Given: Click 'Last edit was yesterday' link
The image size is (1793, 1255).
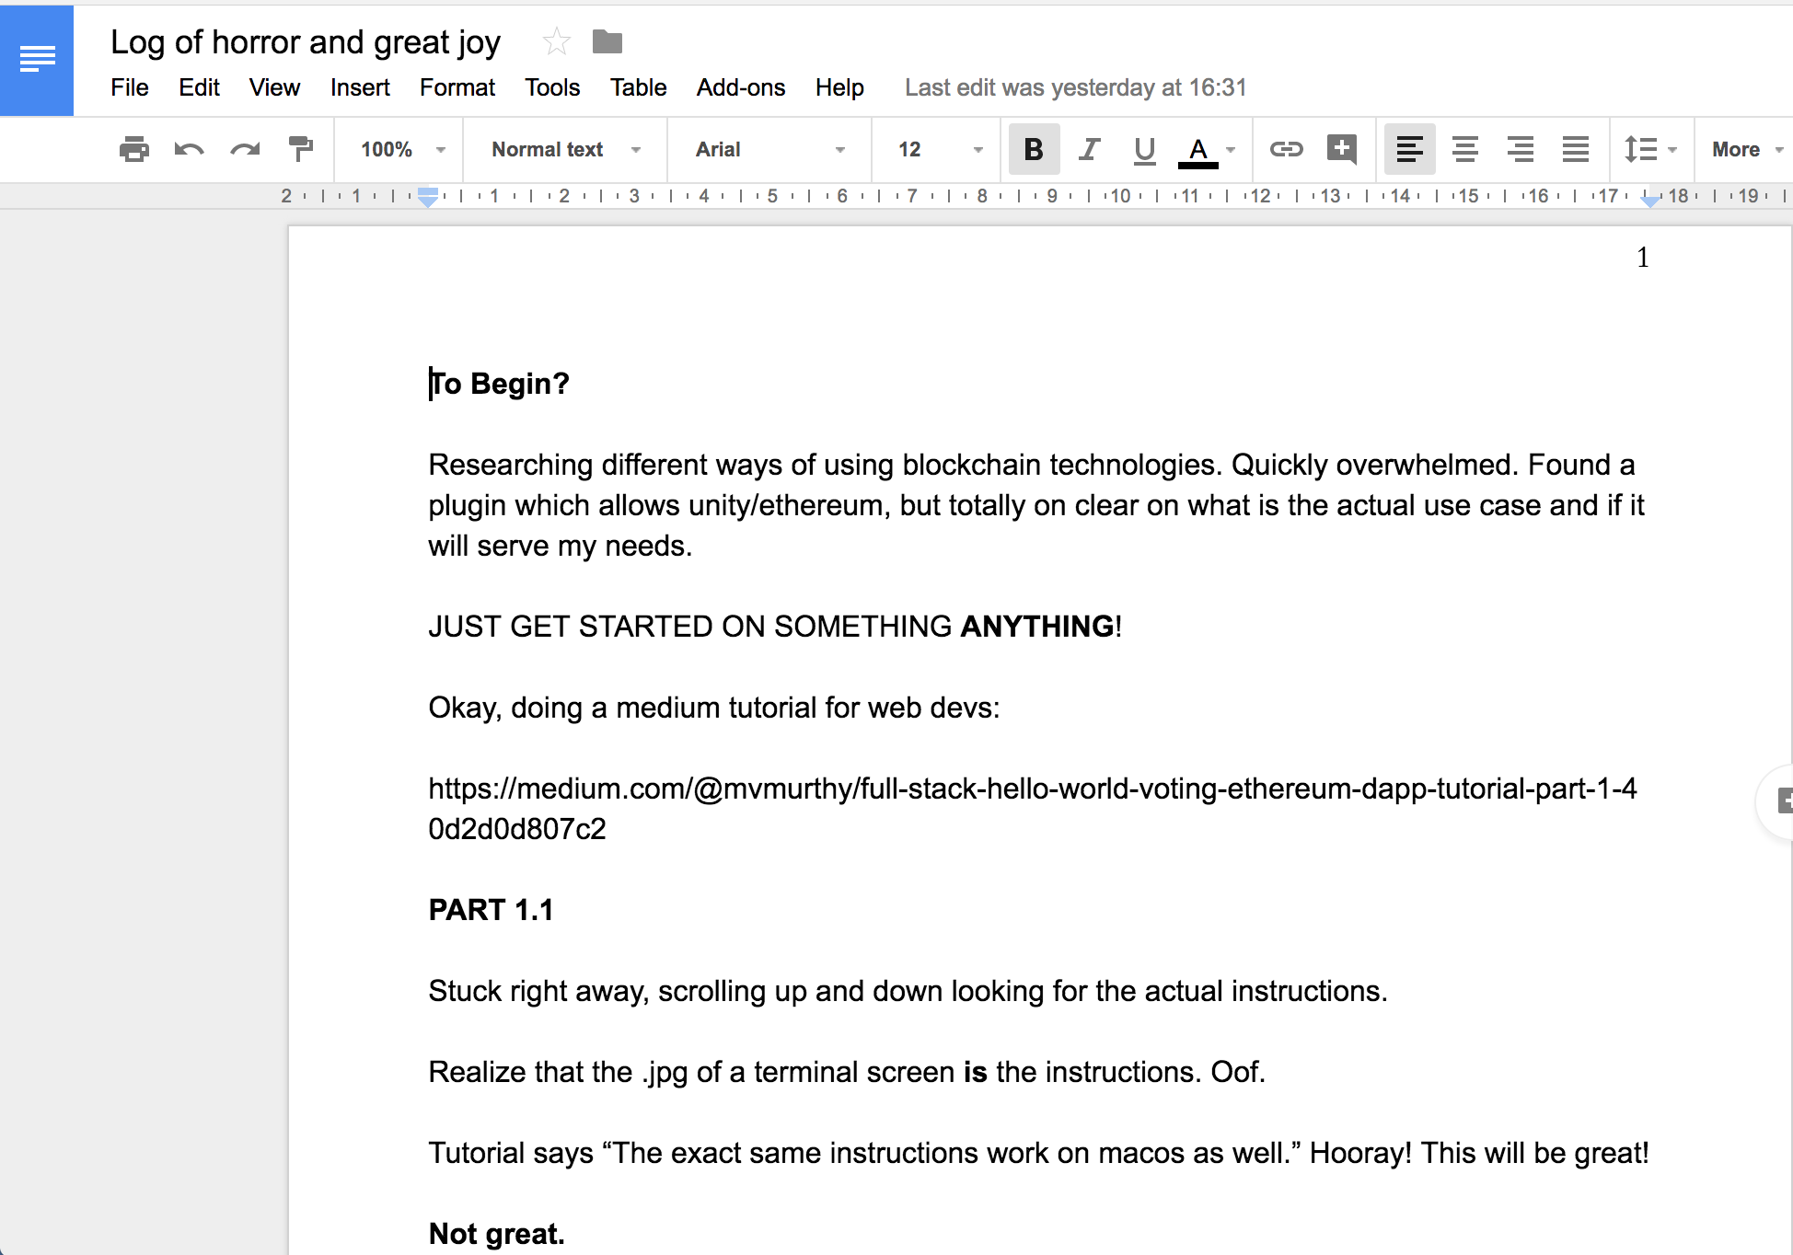Looking at the screenshot, I should pos(1075,87).
